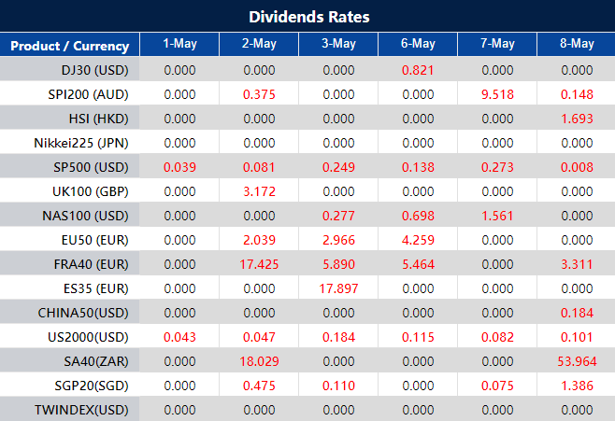Click the FRA40 2-May value 17.425
Image resolution: width=615 pixels, height=421 pixels.
pyautogui.click(x=259, y=264)
